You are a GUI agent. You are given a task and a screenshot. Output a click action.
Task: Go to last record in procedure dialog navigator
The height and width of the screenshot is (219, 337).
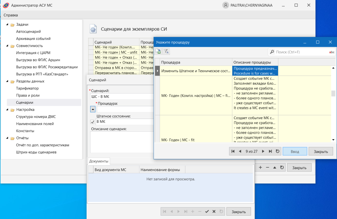coord(270,151)
